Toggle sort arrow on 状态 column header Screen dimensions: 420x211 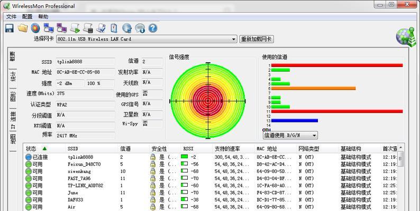(x=45, y=149)
